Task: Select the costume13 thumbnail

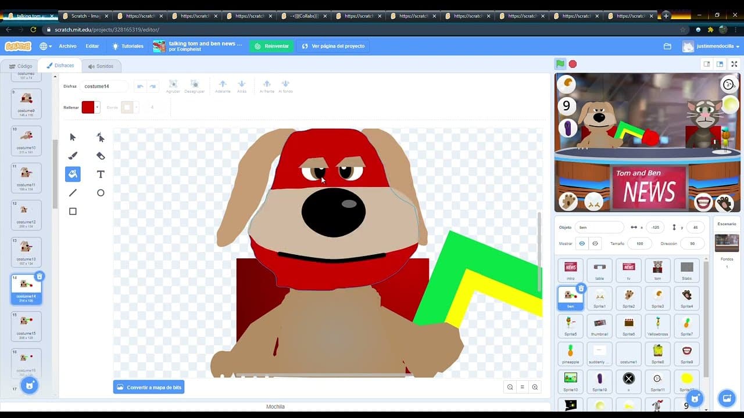Action: pos(26,252)
